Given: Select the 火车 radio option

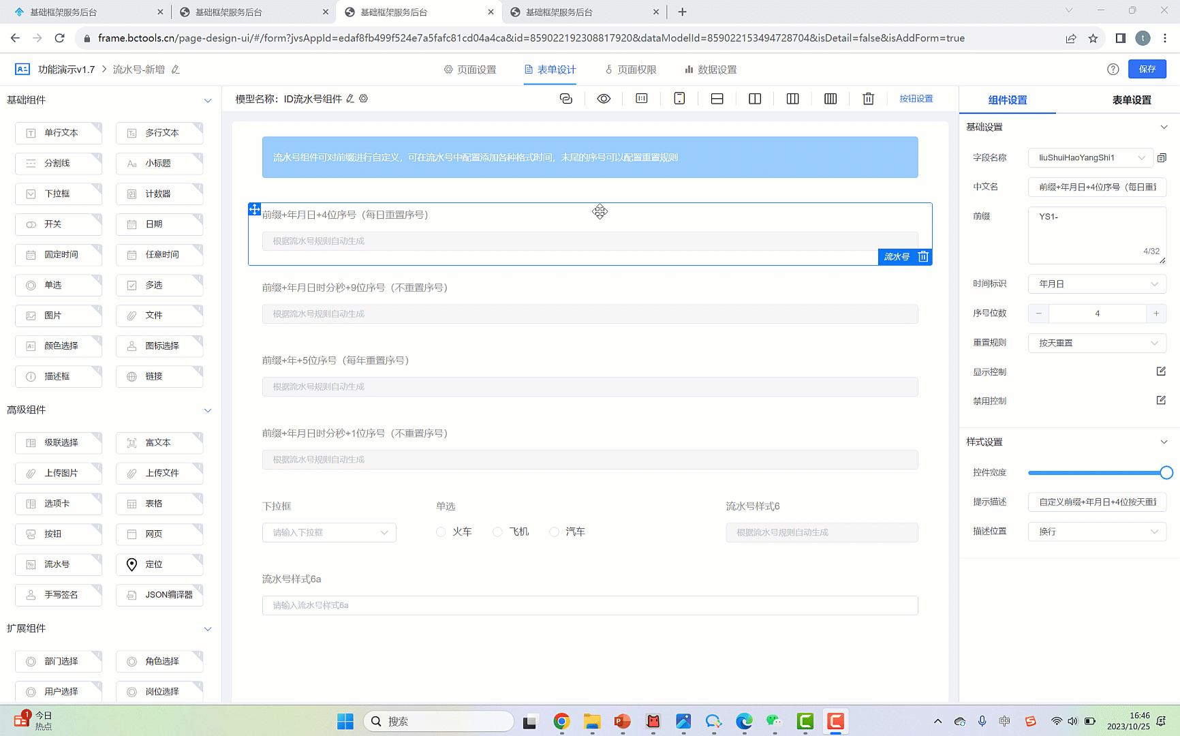Looking at the screenshot, I should point(441,532).
